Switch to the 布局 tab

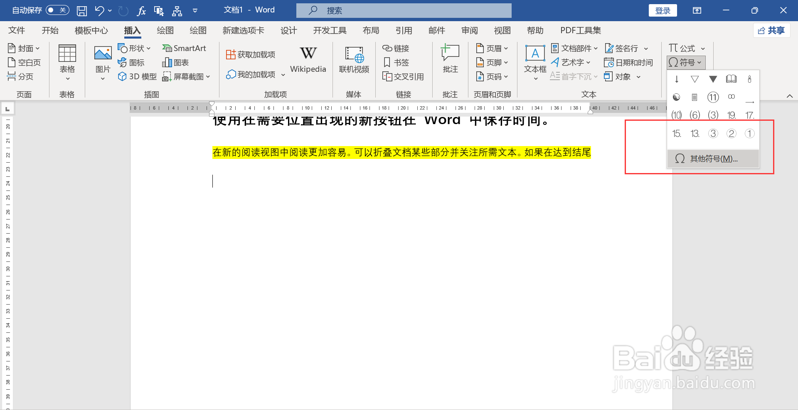(371, 30)
